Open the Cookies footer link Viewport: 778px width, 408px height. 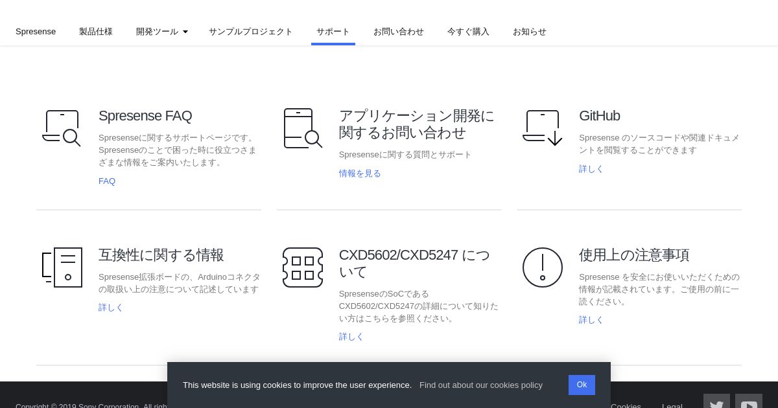coord(626,406)
